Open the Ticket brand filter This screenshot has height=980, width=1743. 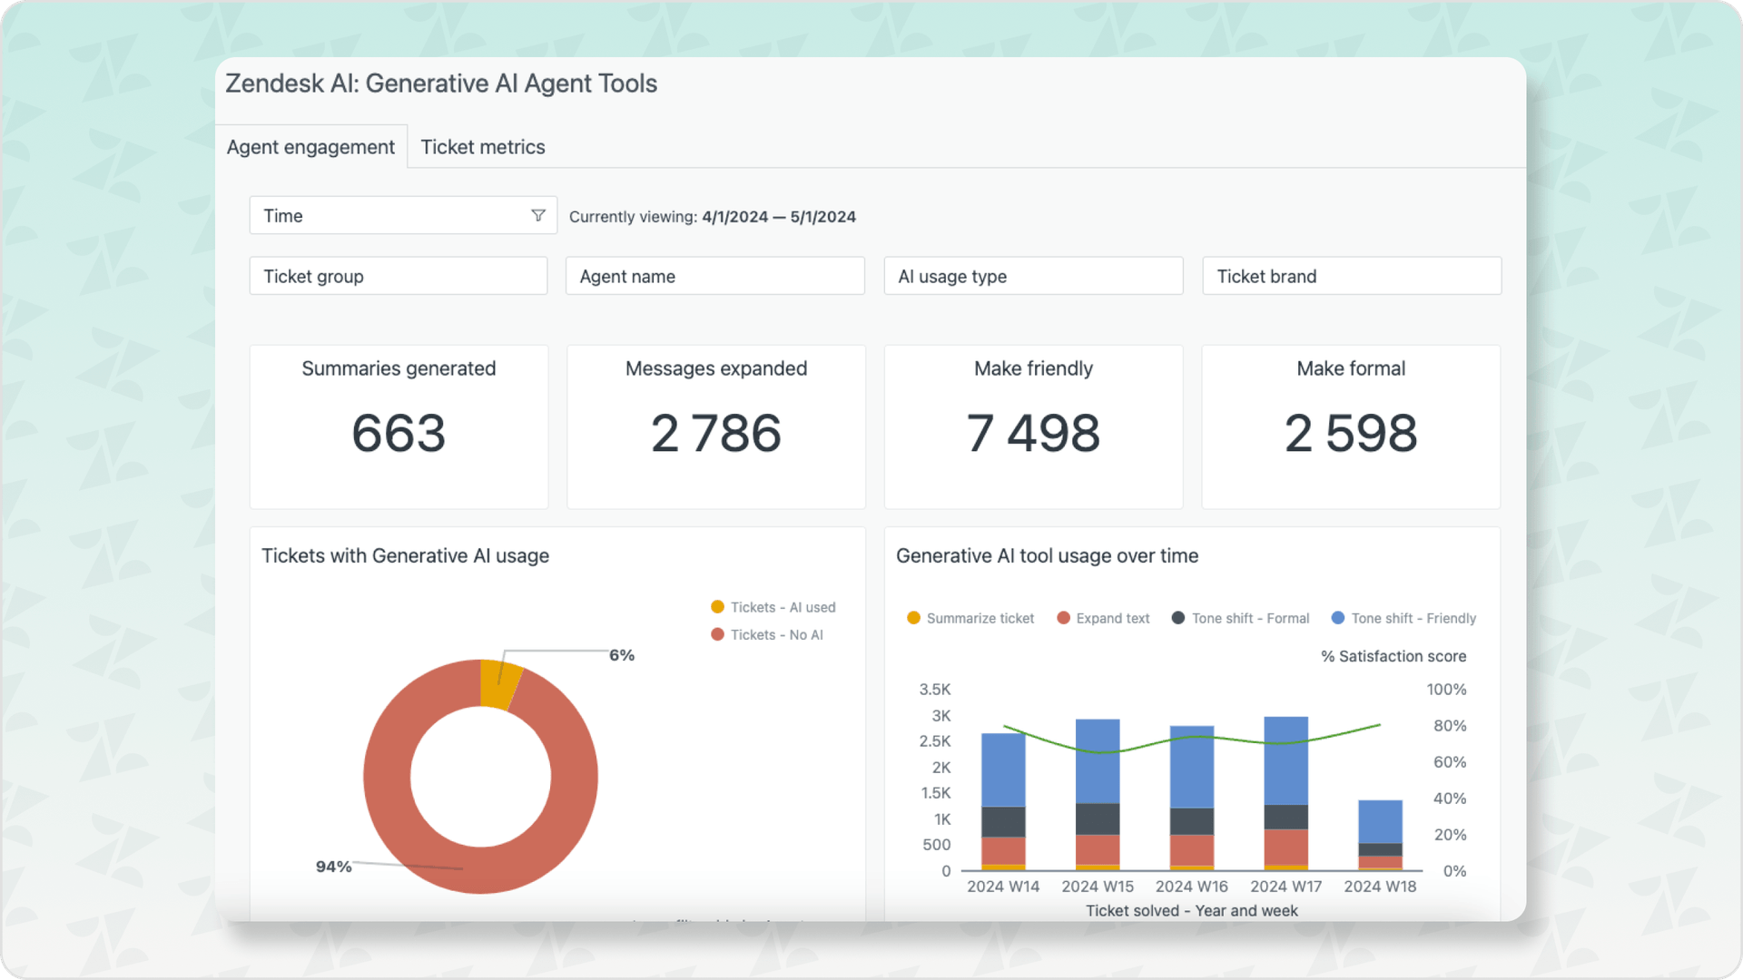[1352, 276]
